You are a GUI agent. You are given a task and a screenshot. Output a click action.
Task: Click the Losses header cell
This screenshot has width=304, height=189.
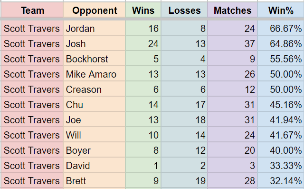click(x=184, y=10)
